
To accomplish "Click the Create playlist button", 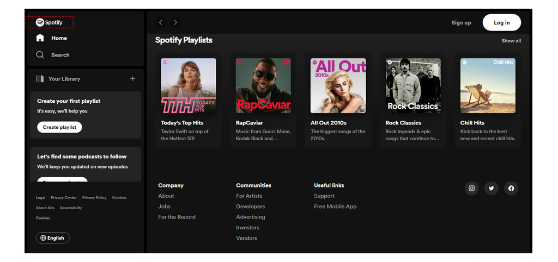I will click(59, 127).
